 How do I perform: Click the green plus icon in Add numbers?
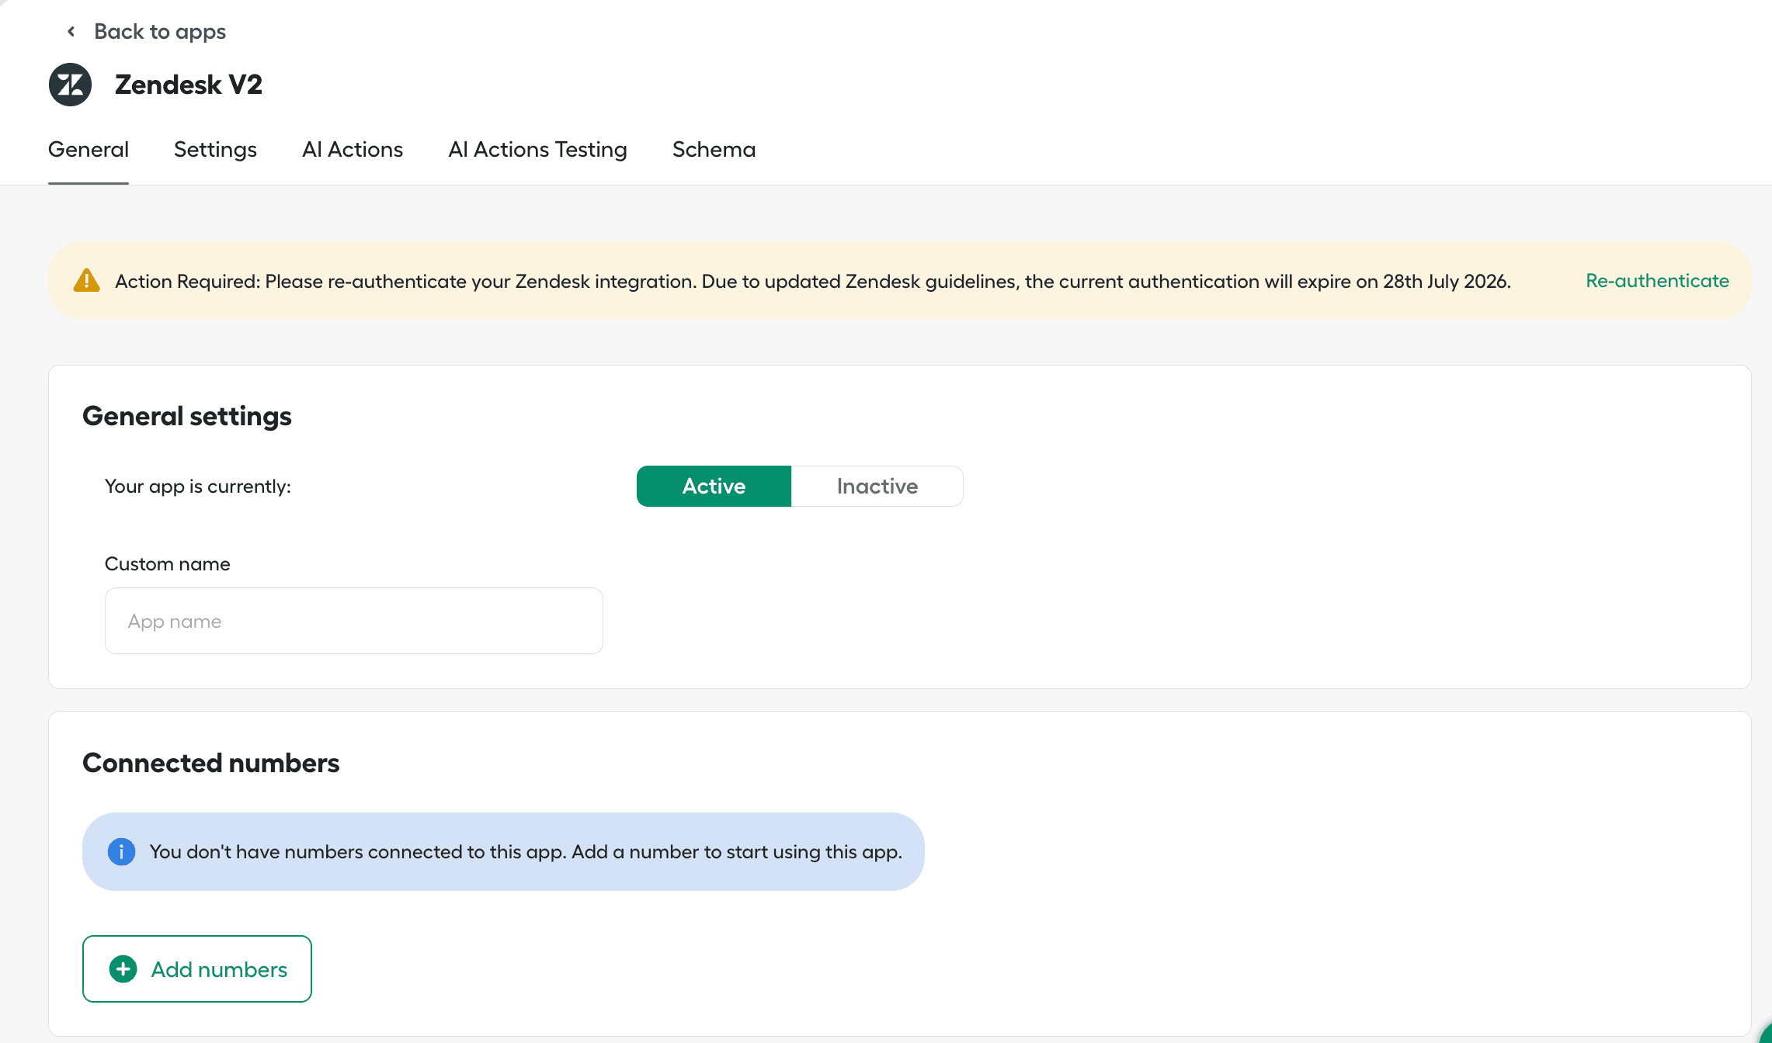point(123,968)
